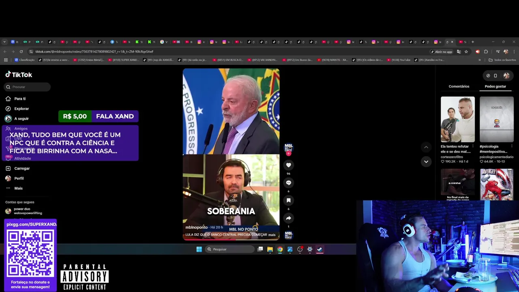Open the Windows Start button
Viewport: 519px width, 292px height.
click(x=199, y=249)
